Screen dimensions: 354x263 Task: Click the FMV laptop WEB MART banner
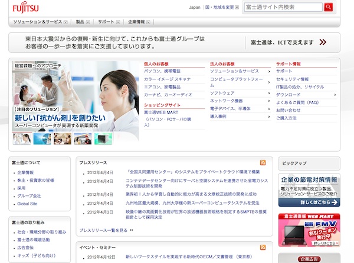pos(309,229)
